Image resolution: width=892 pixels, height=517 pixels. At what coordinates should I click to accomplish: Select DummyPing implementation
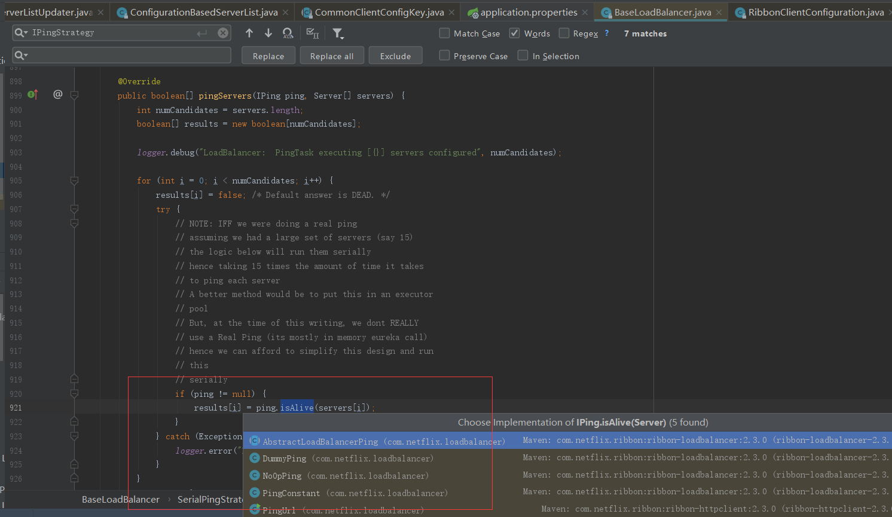[567, 458]
